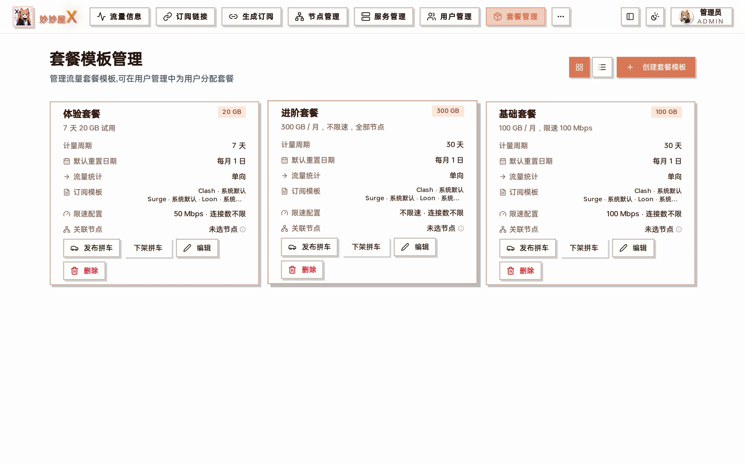Screen dimensions: 745x465
Task: Click the 20 GB badge
Action: 232,112
